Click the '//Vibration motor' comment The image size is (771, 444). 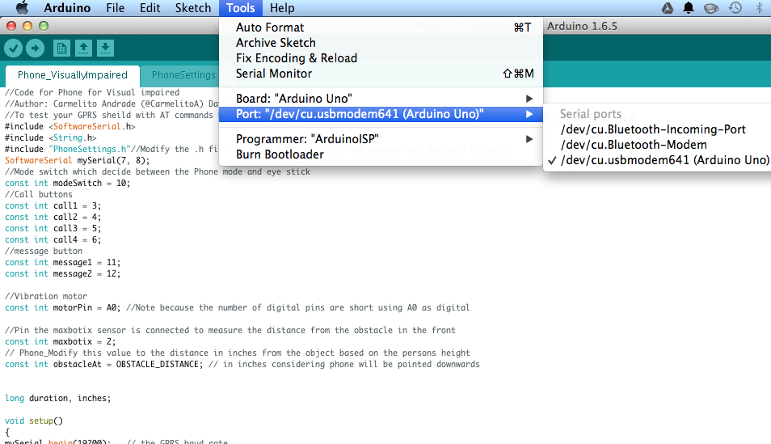point(46,296)
